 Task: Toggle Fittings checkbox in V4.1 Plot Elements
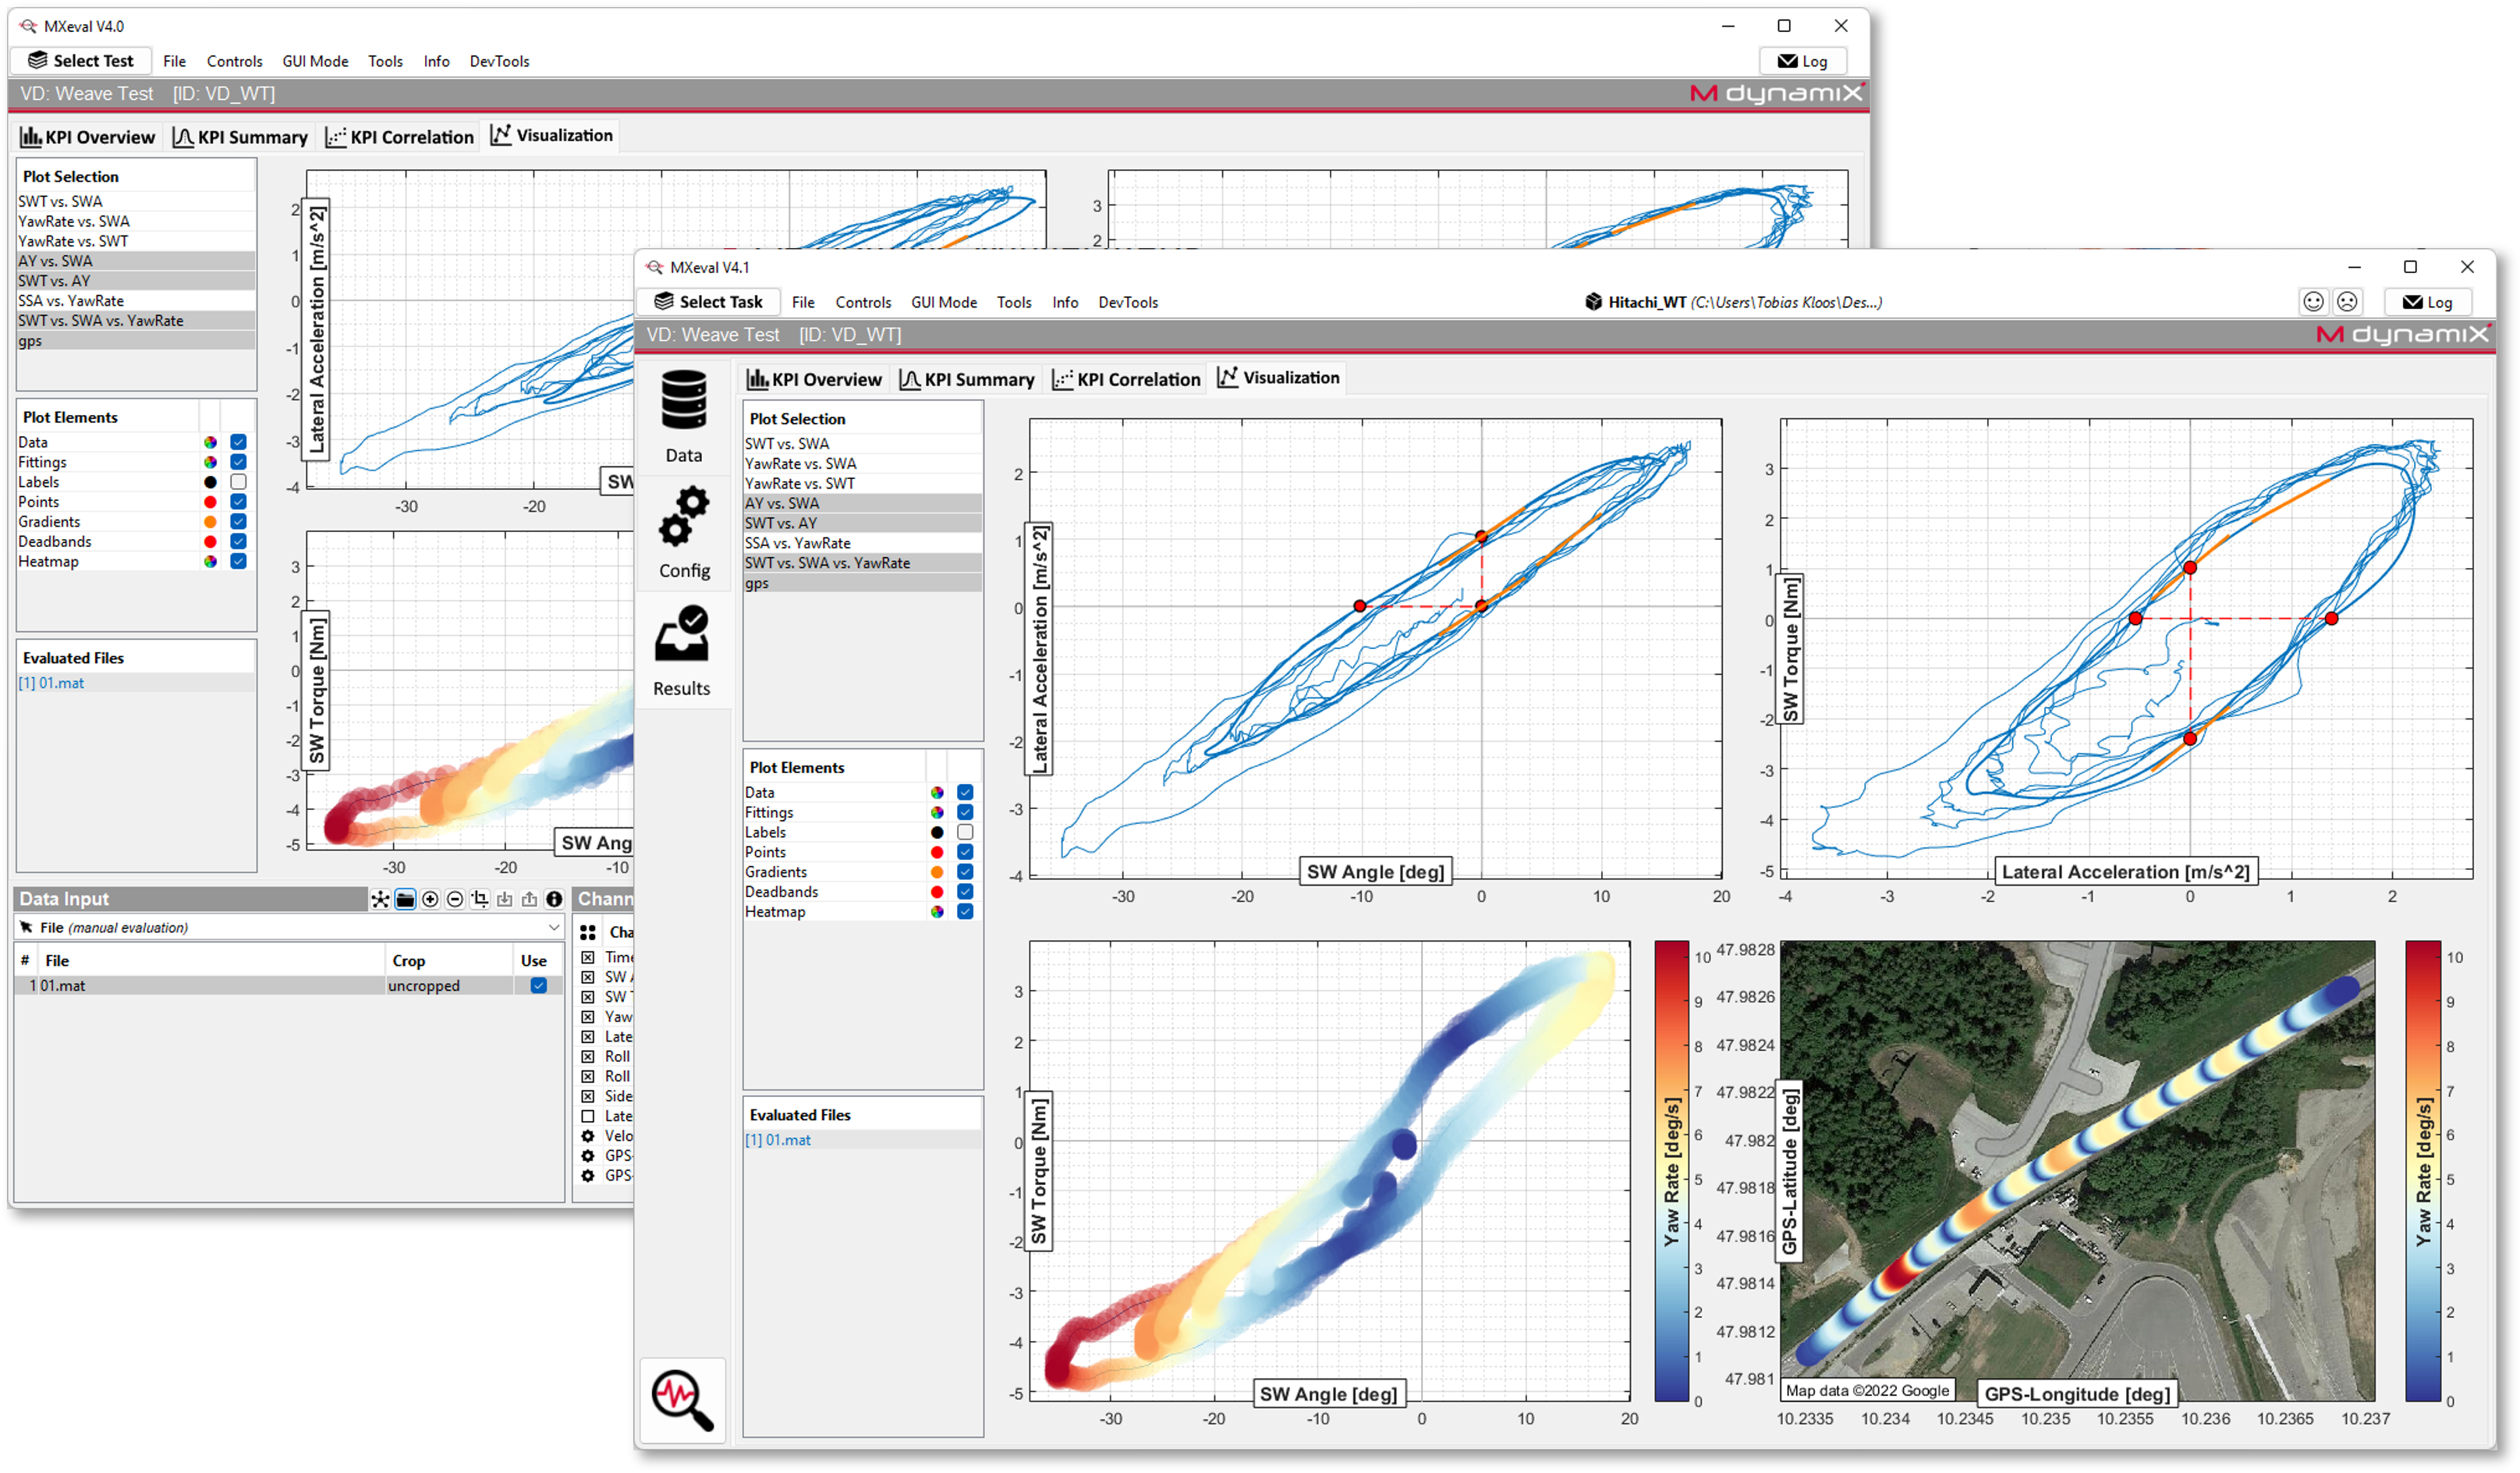(965, 813)
